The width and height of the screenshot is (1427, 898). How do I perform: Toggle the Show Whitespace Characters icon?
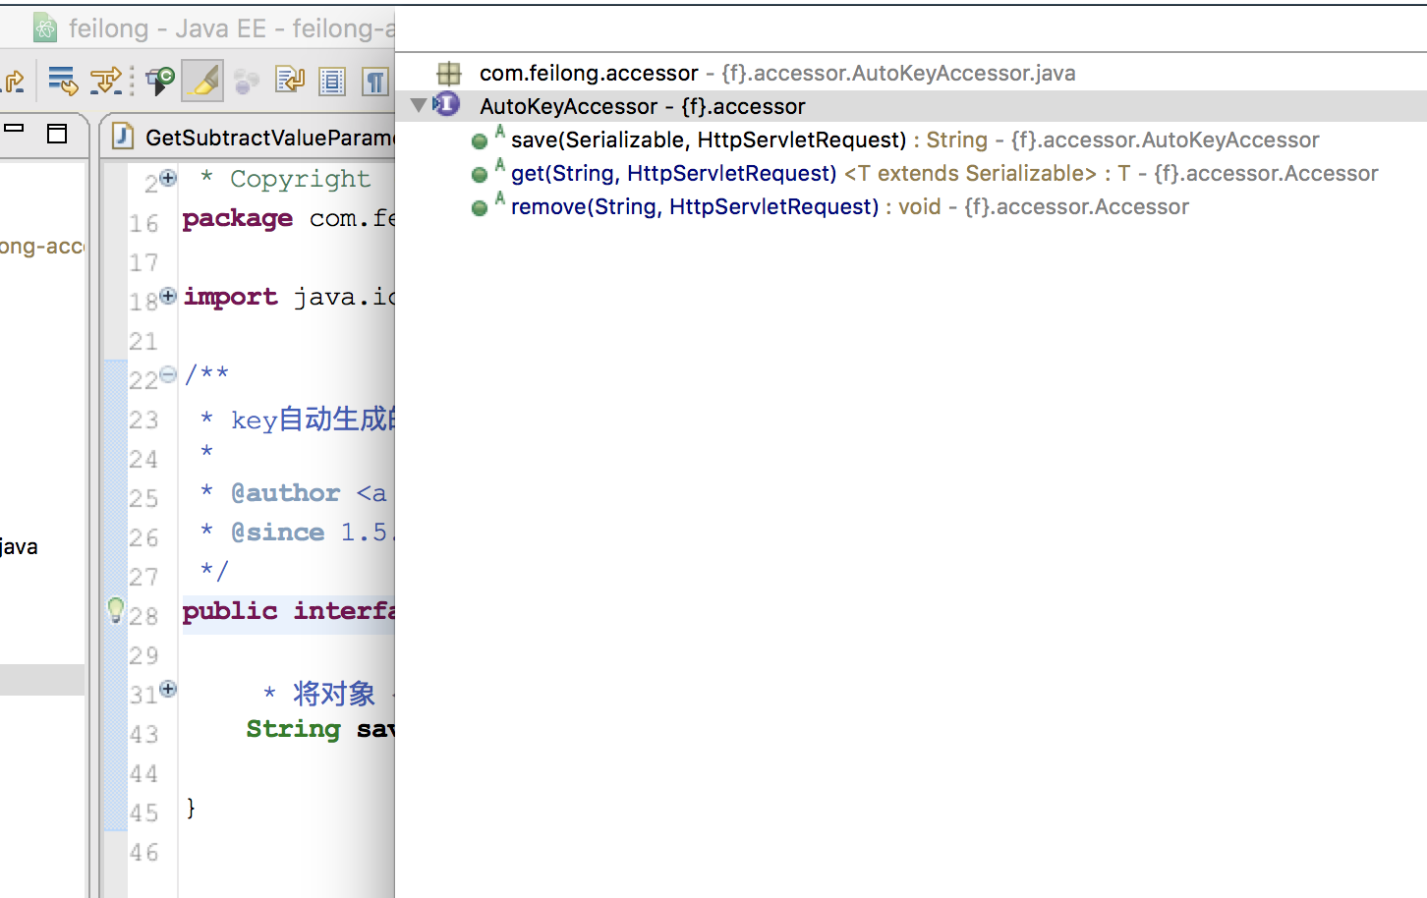(x=374, y=82)
